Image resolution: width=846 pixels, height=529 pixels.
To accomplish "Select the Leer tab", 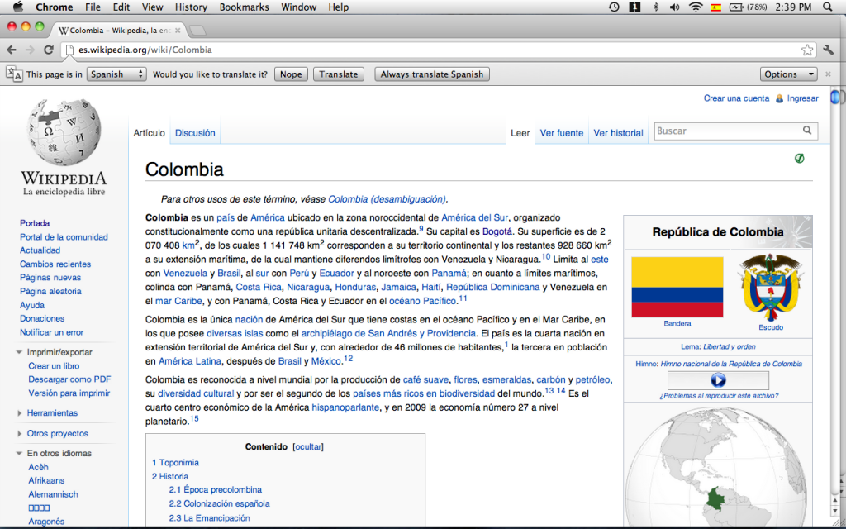I will (520, 133).
